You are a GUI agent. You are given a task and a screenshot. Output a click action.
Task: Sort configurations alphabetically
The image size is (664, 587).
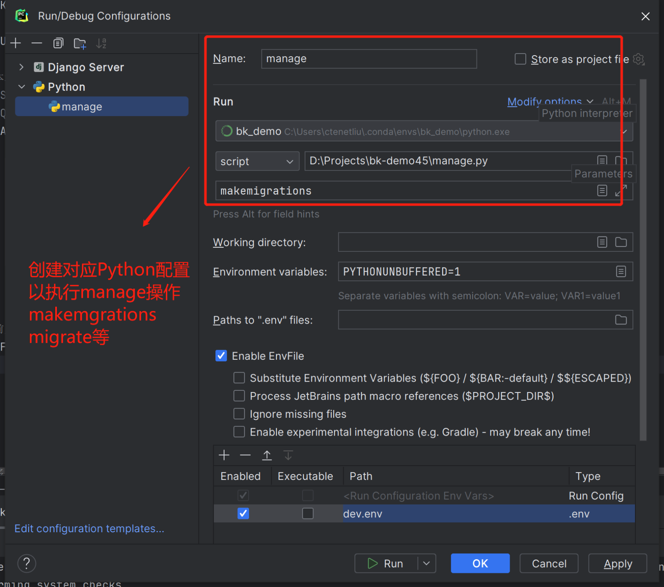pos(101,43)
